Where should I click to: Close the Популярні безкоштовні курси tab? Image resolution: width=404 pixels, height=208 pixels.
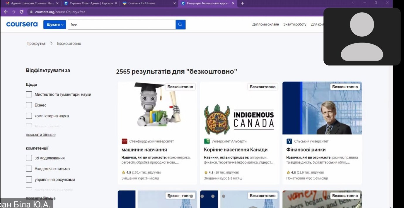click(x=233, y=4)
